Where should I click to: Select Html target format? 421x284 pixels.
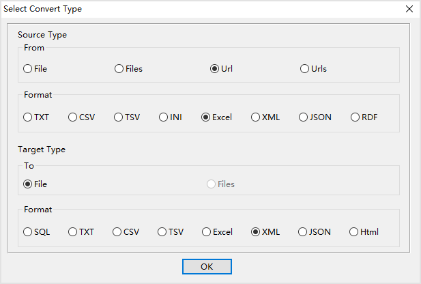coord(354,232)
